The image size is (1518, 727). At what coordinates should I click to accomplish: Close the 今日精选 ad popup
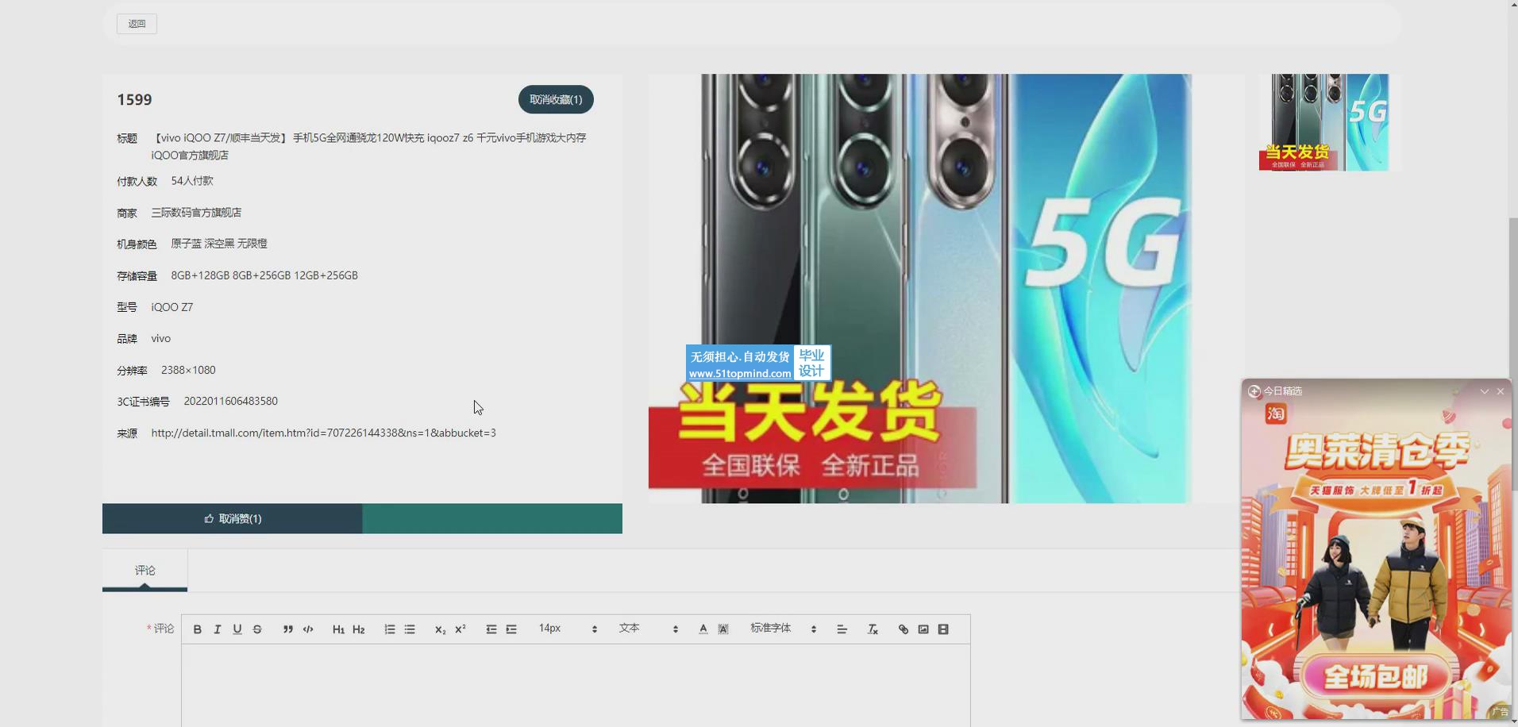1501,391
